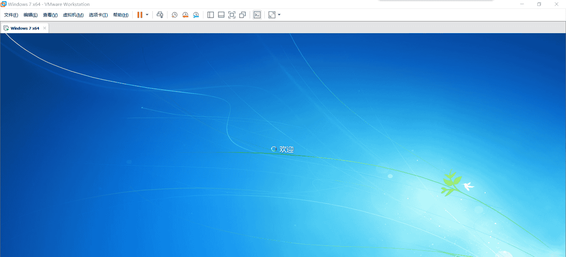The height and width of the screenshot is (257, 566).
Task: Show the library sidebar panel
Action: (x=210, y=15)
